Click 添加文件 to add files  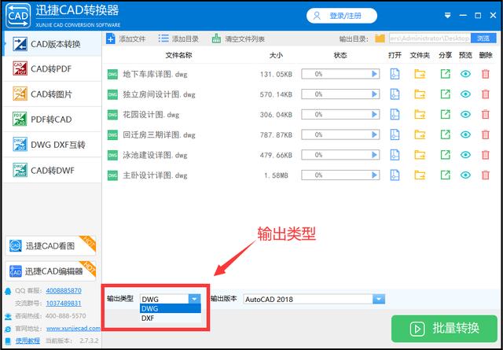point(126,39)
